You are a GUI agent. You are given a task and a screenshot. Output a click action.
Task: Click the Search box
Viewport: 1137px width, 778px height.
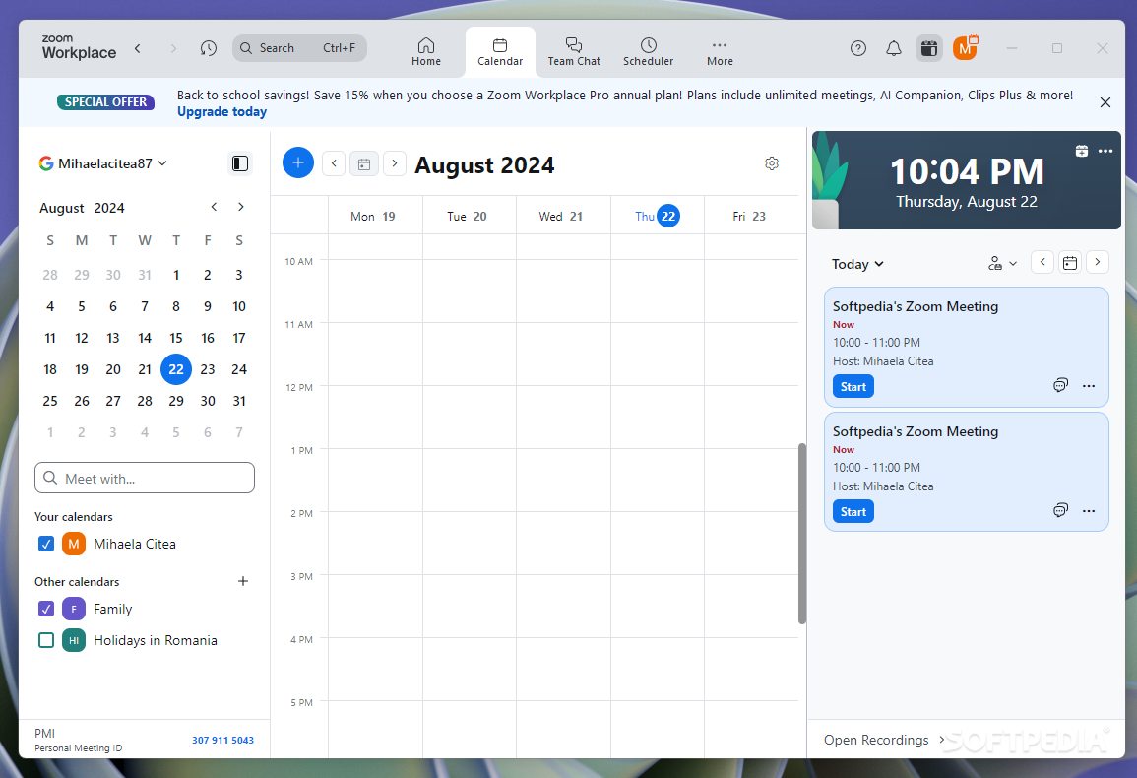pyautogui.click(x=299, y=48)
